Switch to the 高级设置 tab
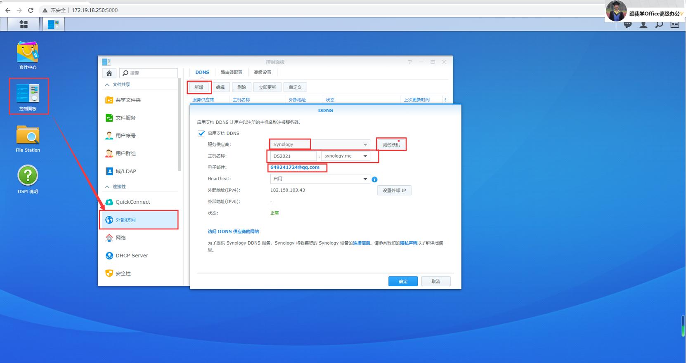The height and width of the screenshot is (363, 686). [263, 72]
